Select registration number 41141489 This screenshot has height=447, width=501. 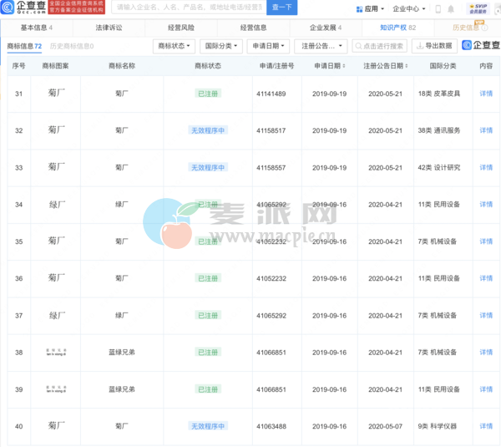(271, 94)
